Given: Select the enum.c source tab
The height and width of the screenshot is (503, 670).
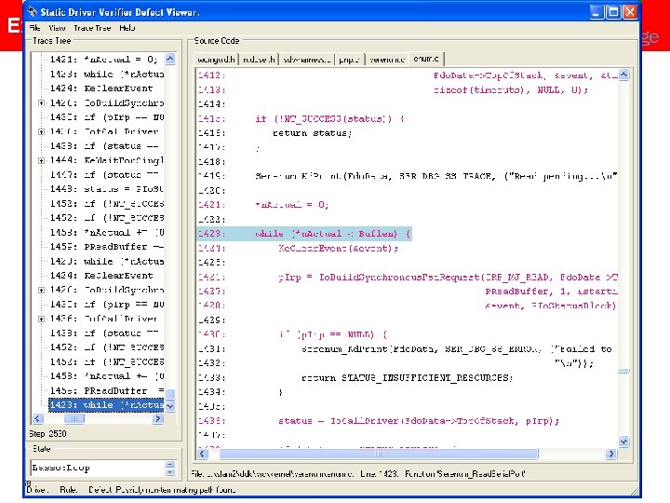Looking at the screenshot, I should click(426, 59).
